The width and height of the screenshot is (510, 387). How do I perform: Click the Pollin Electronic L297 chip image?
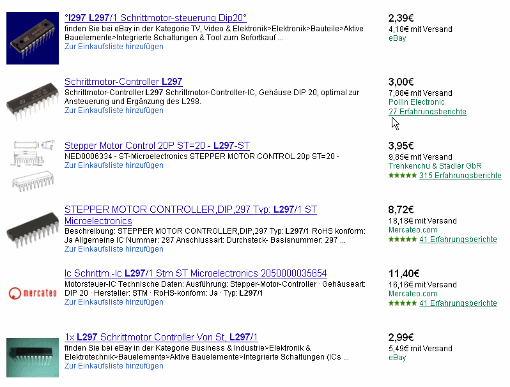[x=33, y=102]
